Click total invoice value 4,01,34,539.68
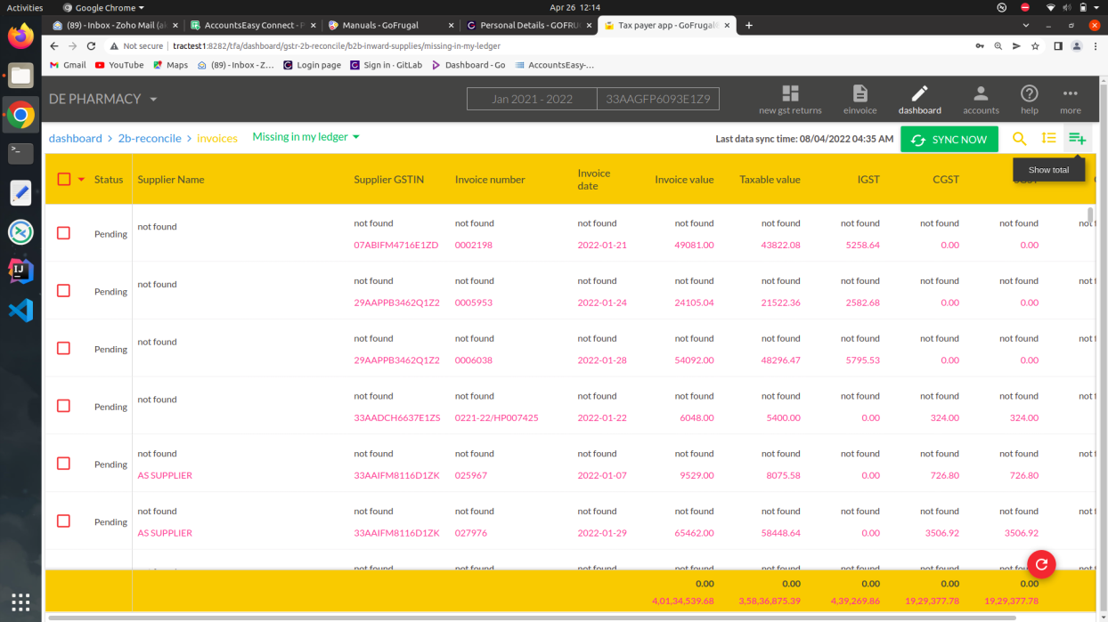The height and width of the screenshot is (622, 1108). [683, 601]
